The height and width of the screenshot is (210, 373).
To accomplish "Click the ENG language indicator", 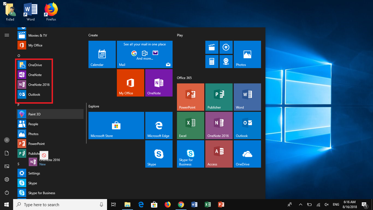I will point(336,205).
